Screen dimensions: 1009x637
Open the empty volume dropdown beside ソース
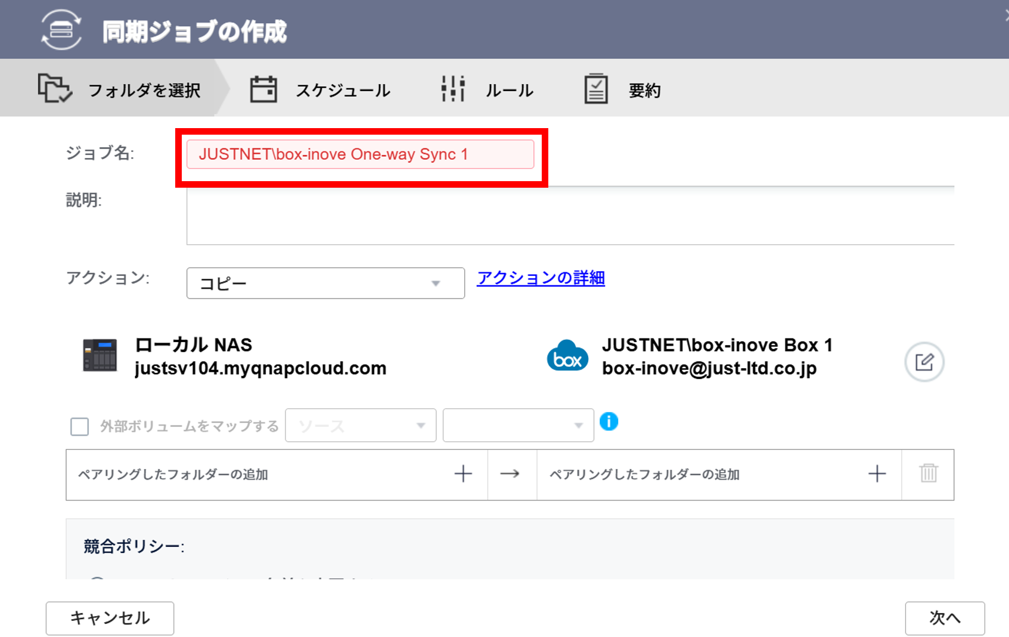(518, 425)
